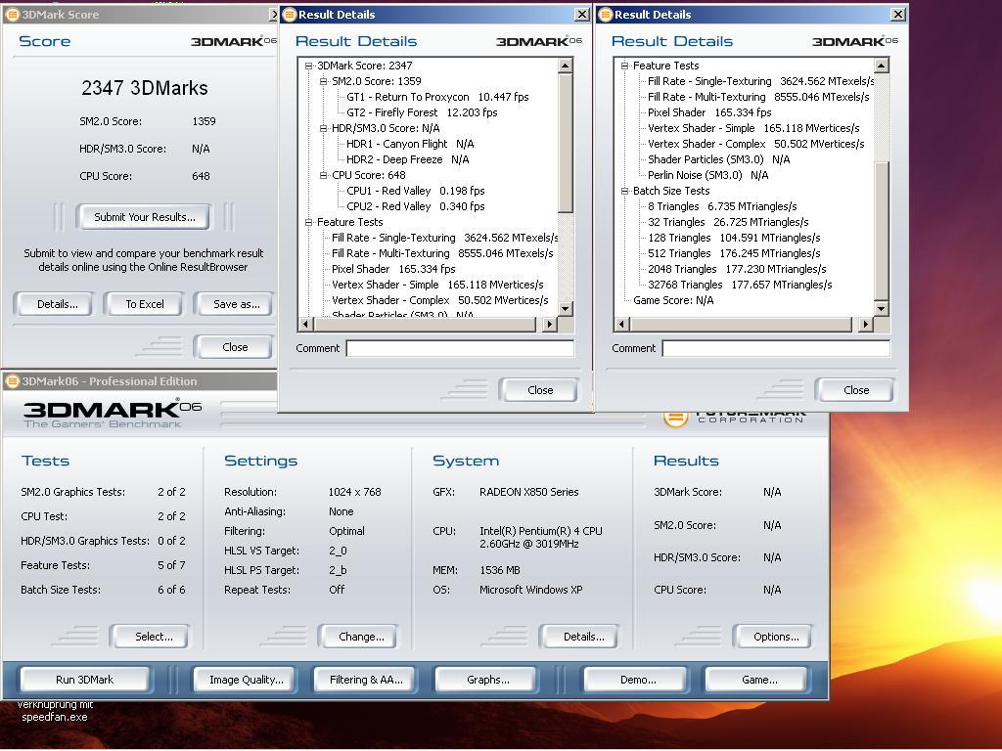Launch Demo mode

pos(638,680)
